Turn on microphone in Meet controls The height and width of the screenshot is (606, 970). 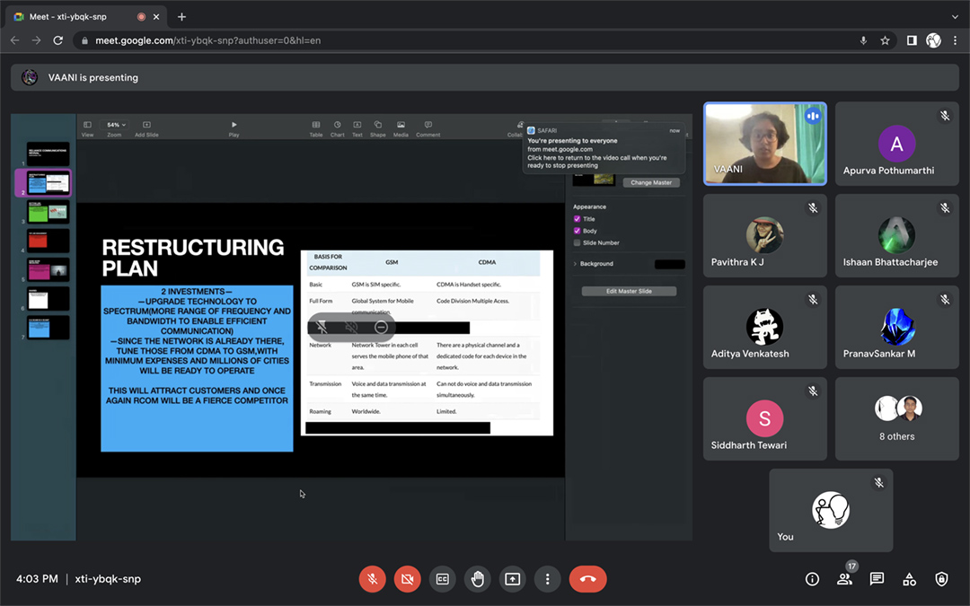(373, 579)
